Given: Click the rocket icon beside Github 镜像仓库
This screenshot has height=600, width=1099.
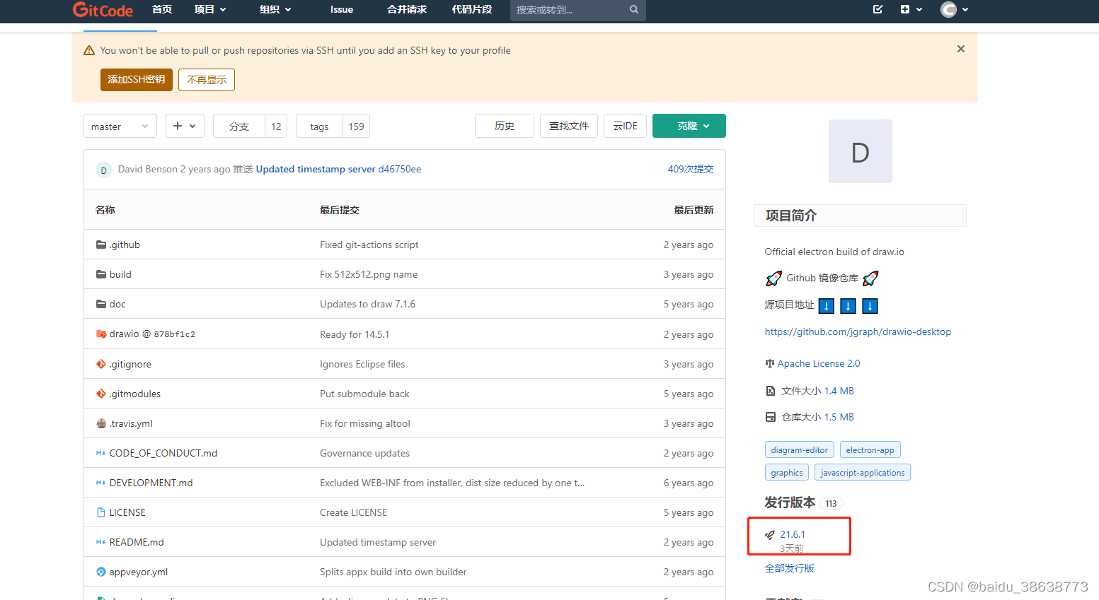Looking at the screenshot, I should click(x=773, y=278).
